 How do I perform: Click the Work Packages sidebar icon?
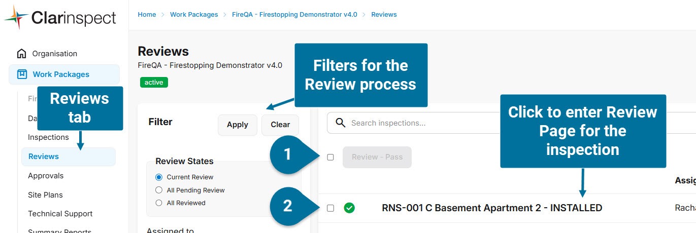click(22, 74)
